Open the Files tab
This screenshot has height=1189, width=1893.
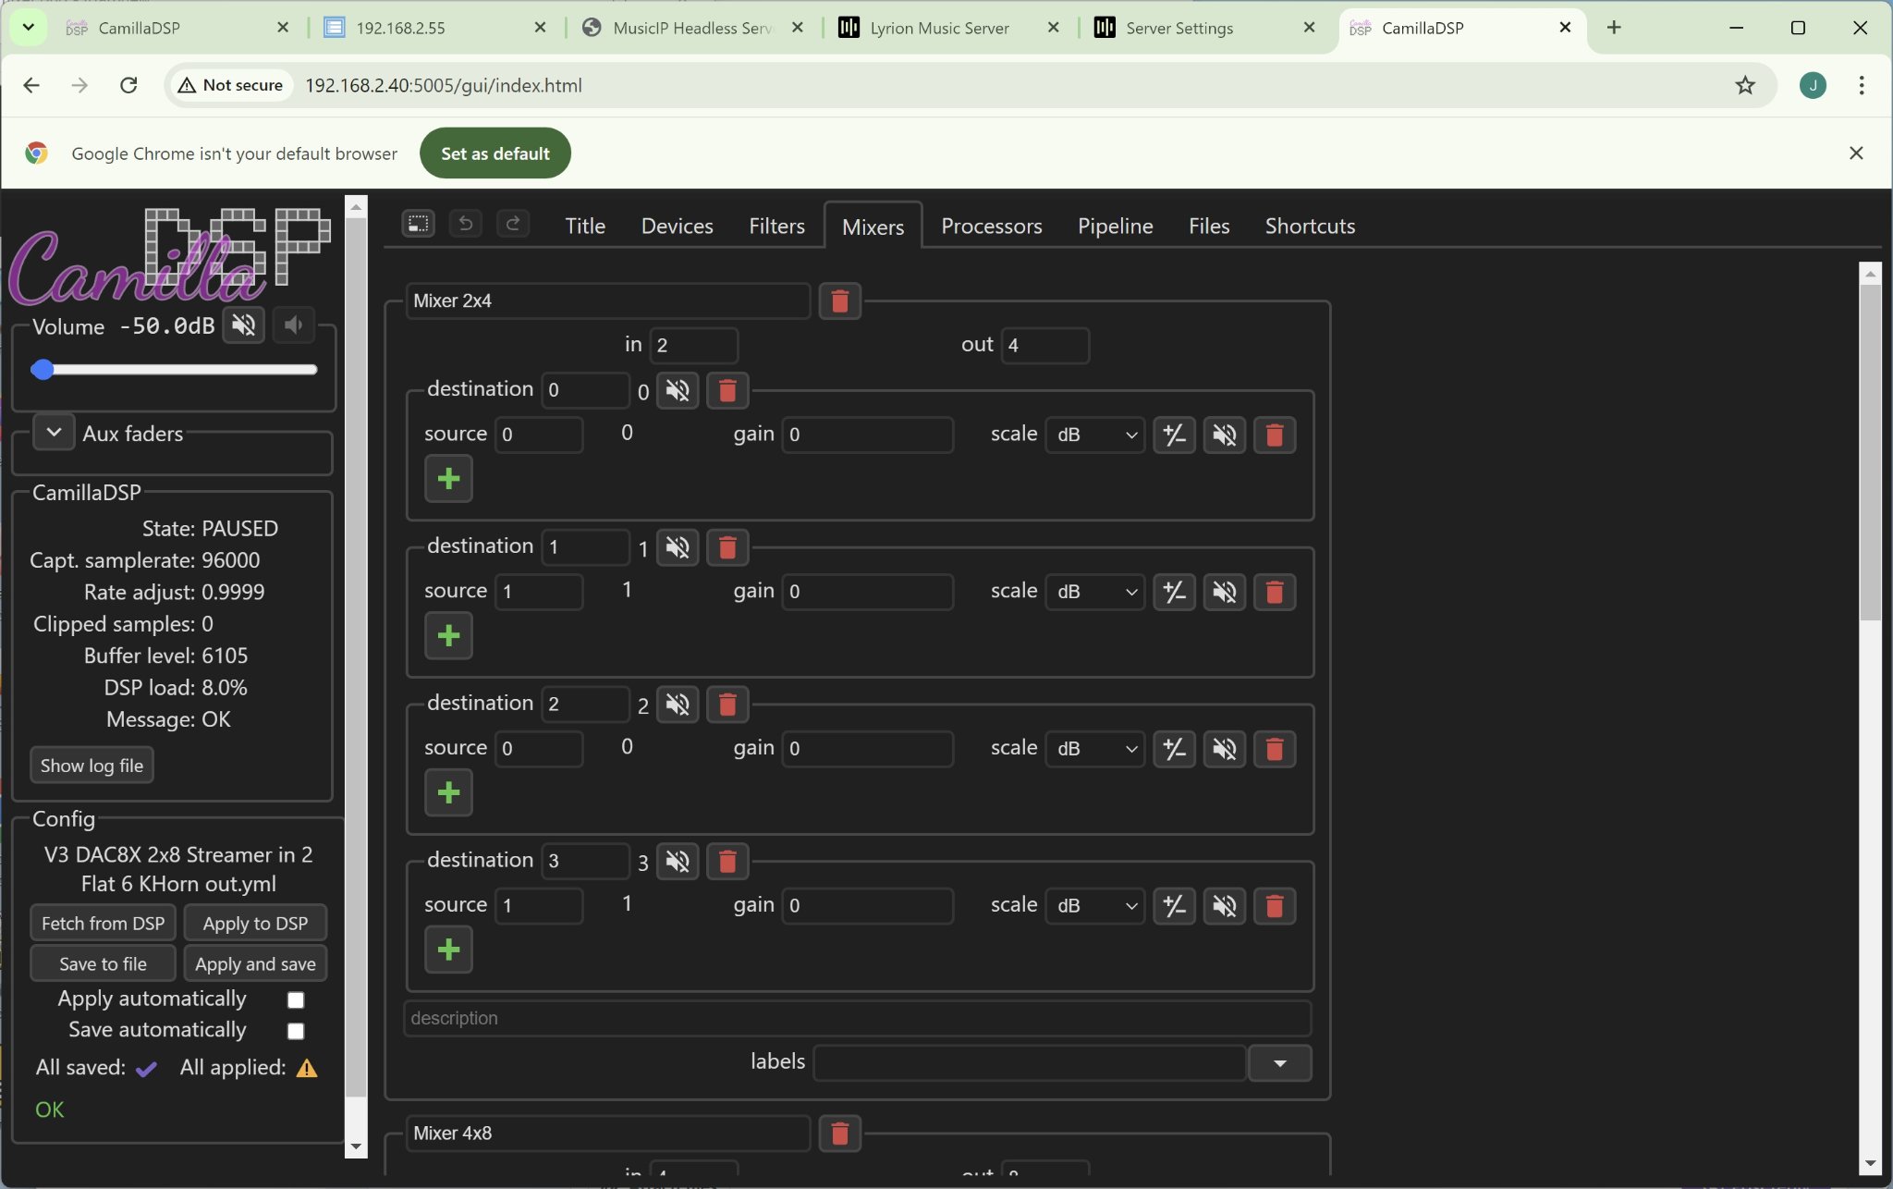pyautogui.click(x=1208, y=227)
